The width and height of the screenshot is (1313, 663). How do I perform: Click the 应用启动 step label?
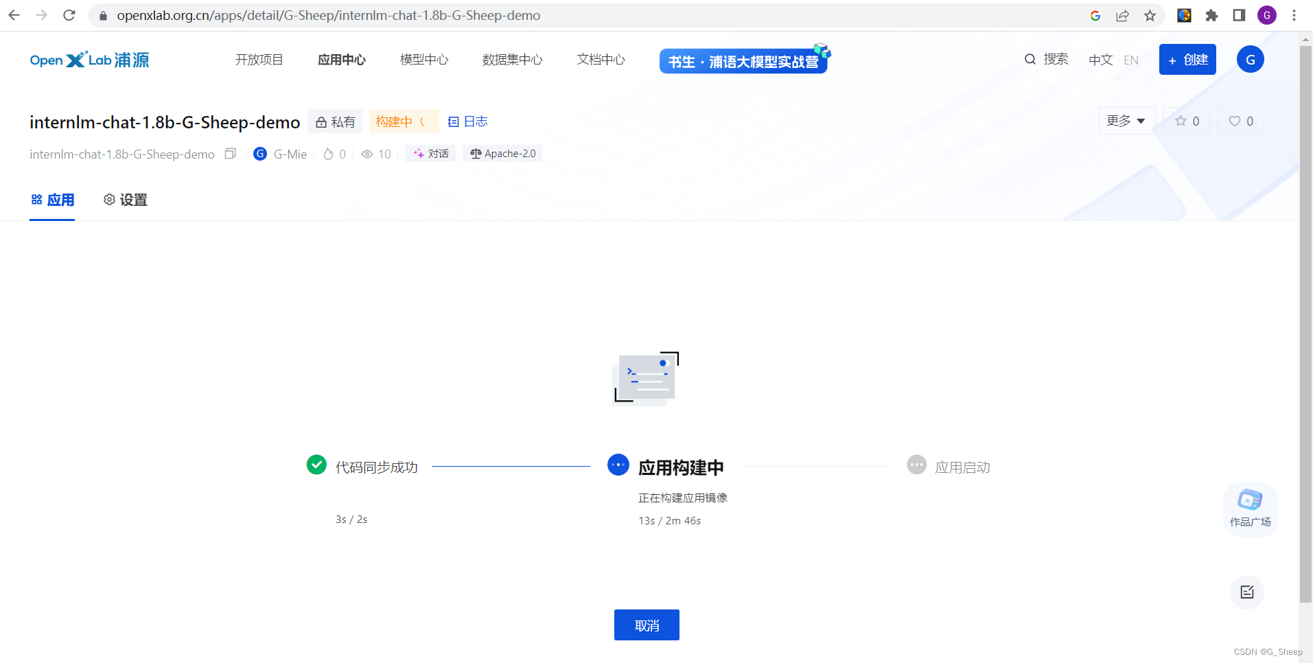[962, 467]
